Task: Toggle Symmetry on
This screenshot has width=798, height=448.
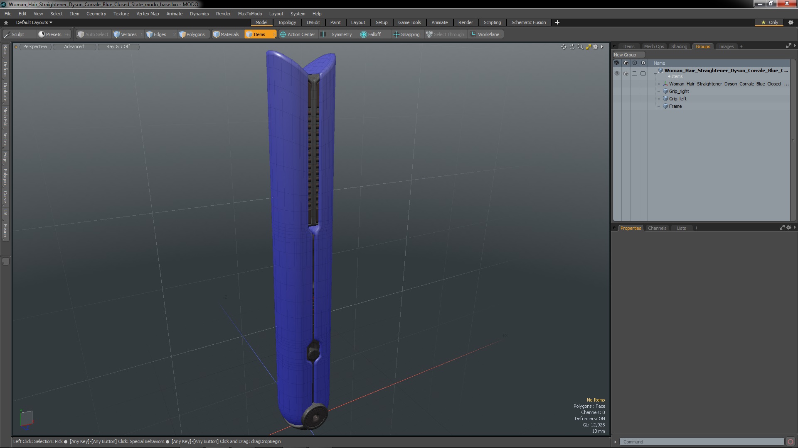Action: 337,34
